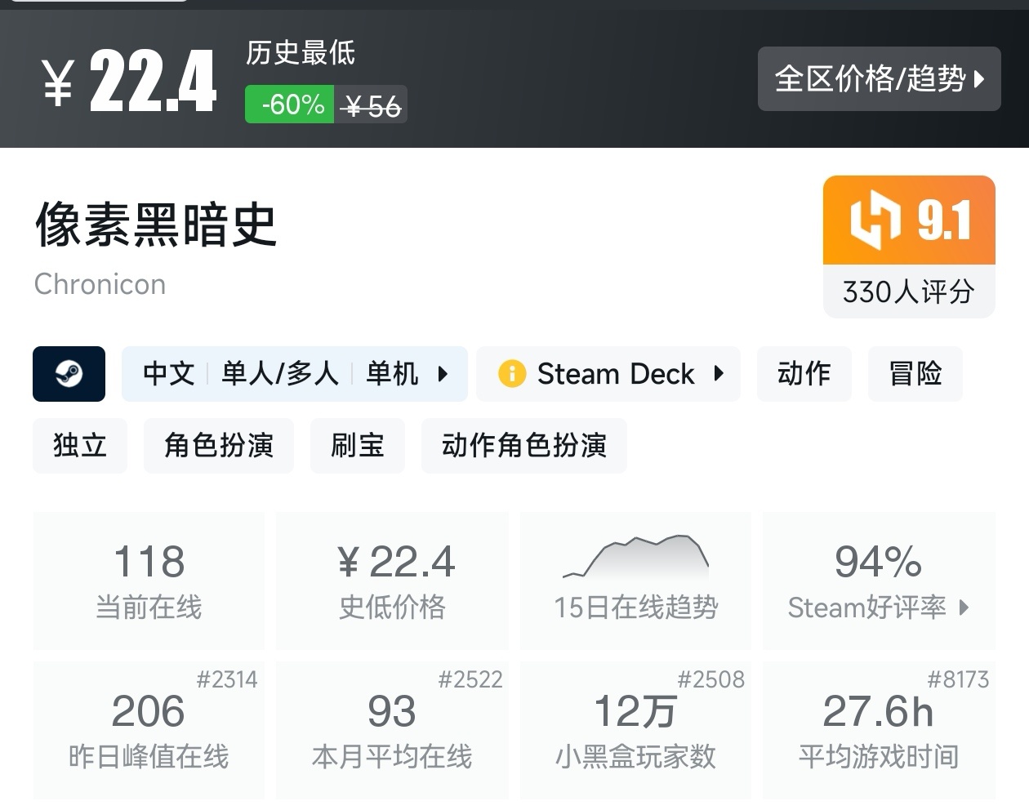Open Steam好评率 details arrow
Image resolution: width=1029 pixels, height=810 pixels.
pyautogui.click(x=964, y=607)
